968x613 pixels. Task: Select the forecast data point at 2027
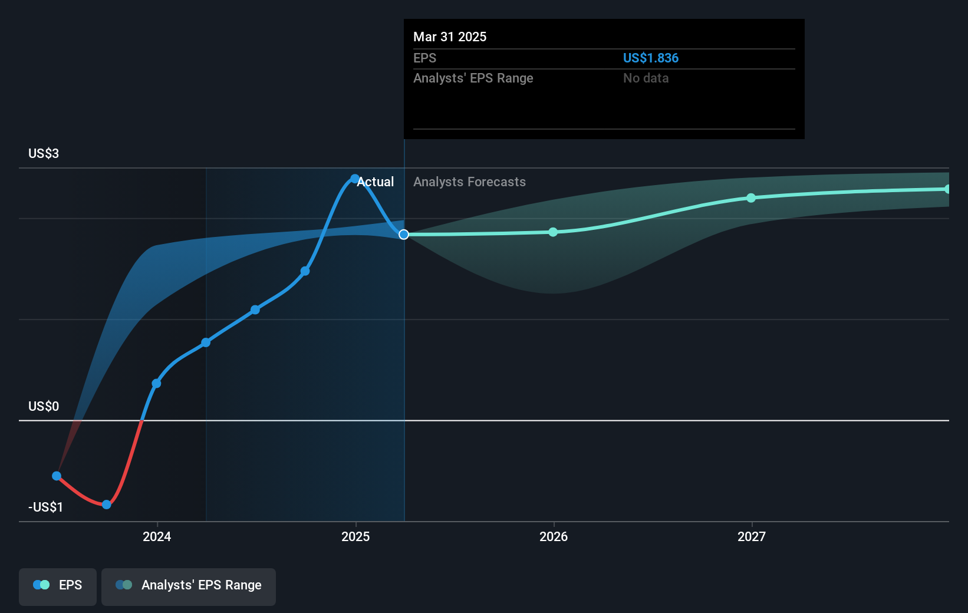click(751, 198)
